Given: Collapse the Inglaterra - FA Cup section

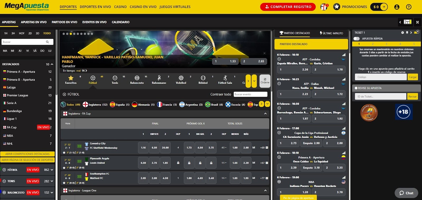Looking at the screenshot, I should click(265, 114).
